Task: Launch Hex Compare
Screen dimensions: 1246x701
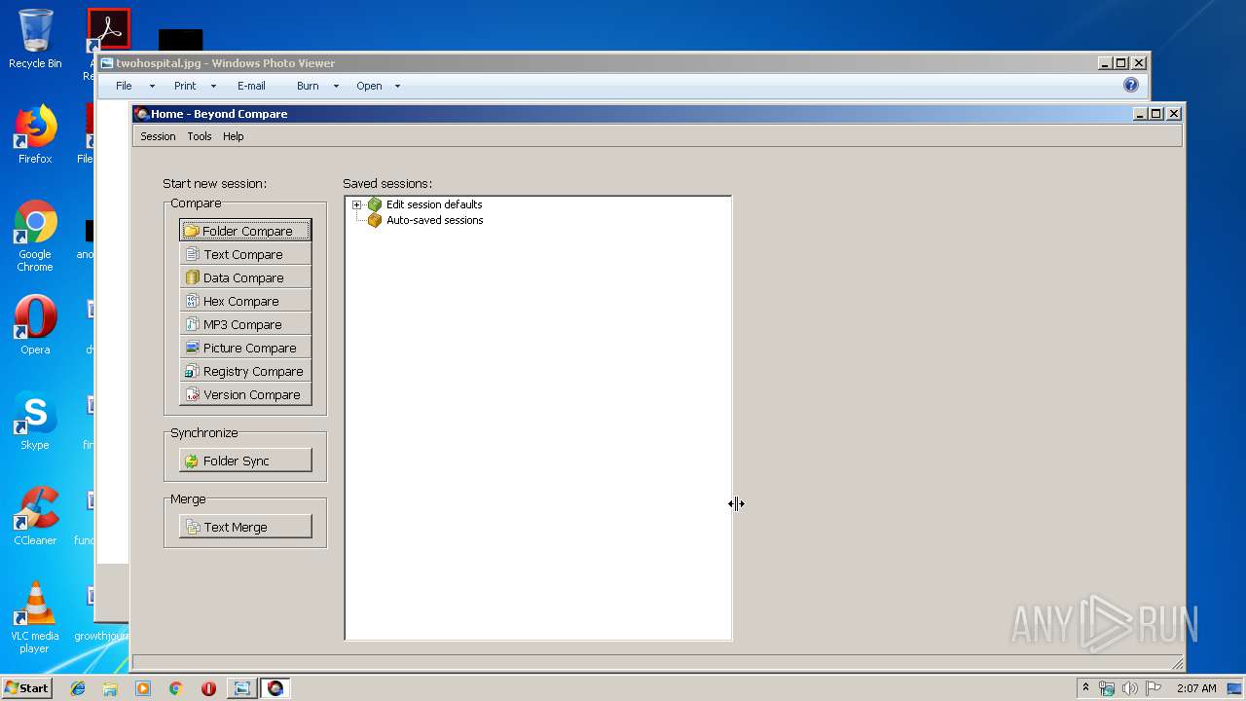Action: pos(245,301)
